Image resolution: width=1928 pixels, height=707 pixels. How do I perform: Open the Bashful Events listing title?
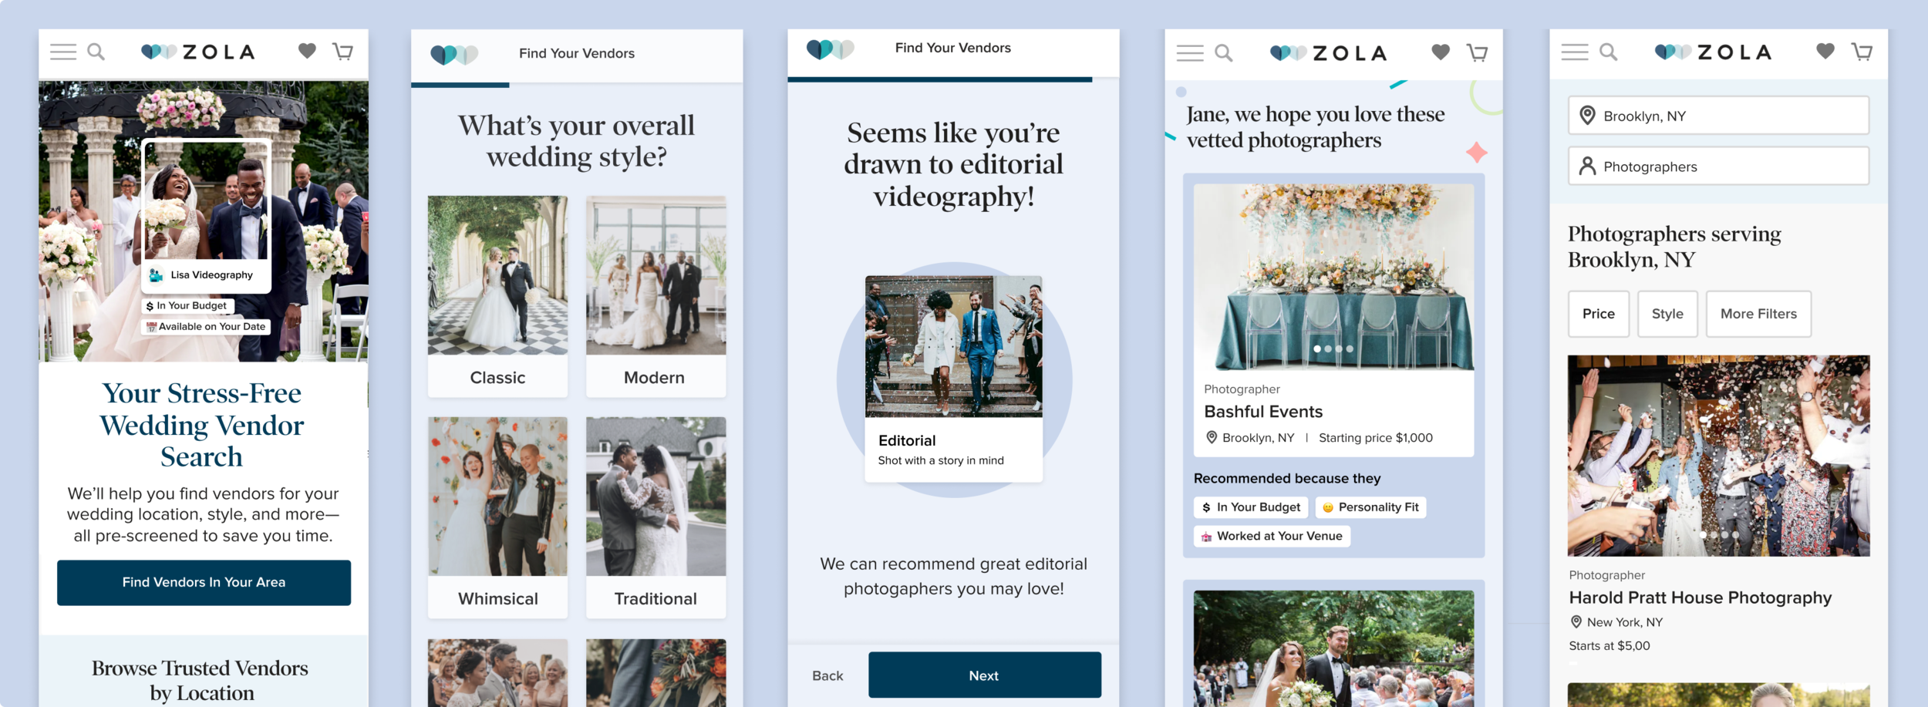1263,412
